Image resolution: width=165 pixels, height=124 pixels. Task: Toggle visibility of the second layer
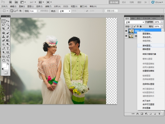pos(126,36)
